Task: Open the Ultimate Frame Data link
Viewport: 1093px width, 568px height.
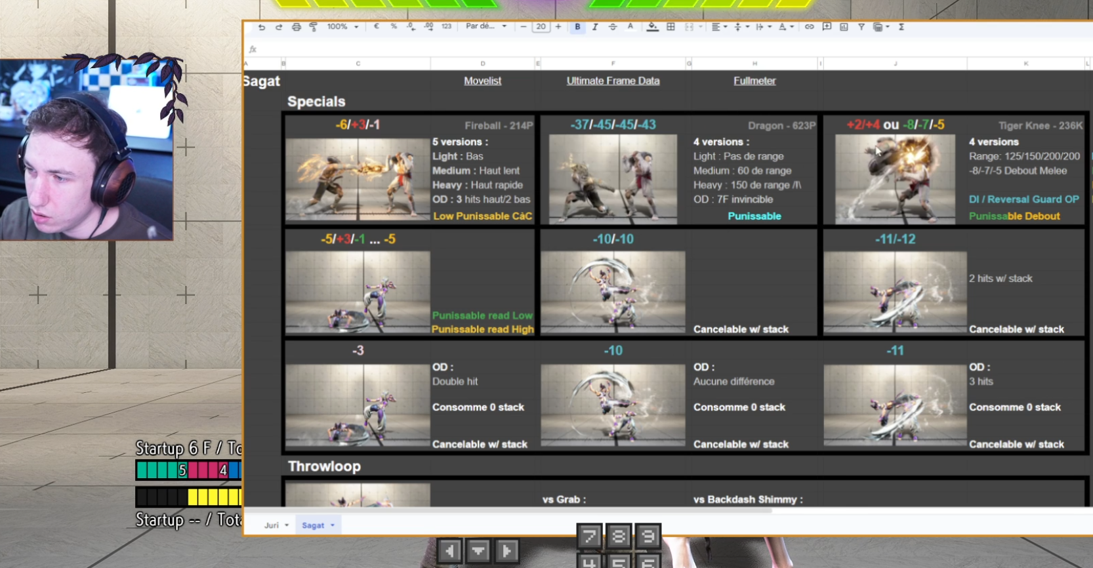Action: click(x=613, y=81)
